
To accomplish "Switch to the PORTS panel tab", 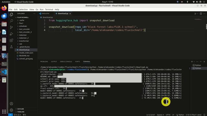I will [78, 62].
